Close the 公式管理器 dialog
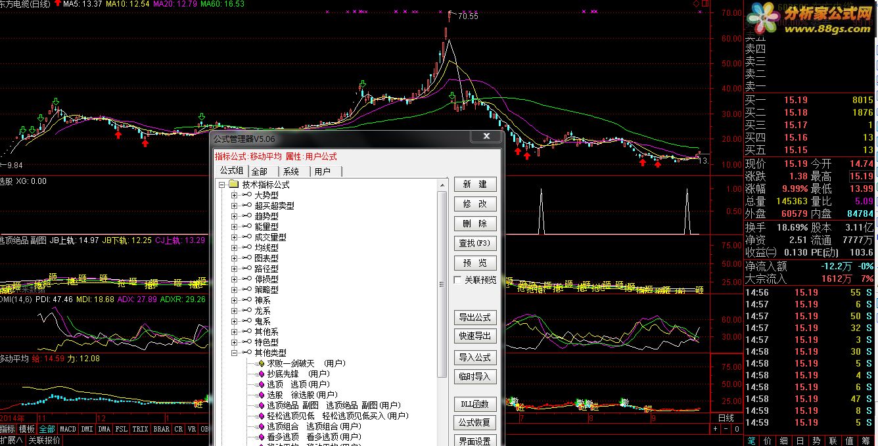Viewport: 878px width, 446px height. [x=486, y=136]
